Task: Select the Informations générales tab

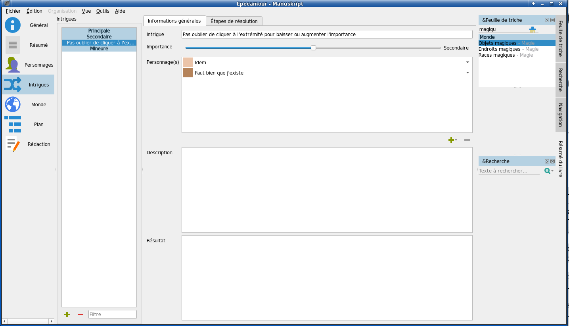Action: click(x=174, y=21)
